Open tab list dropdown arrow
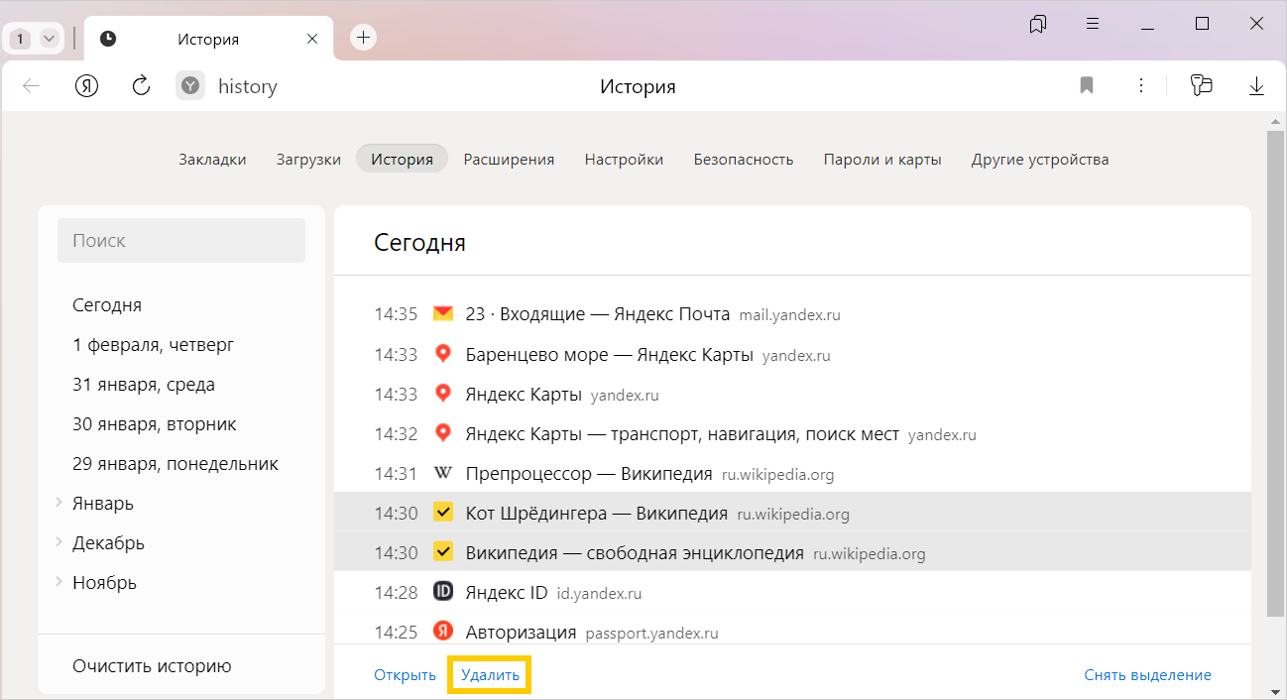 49,39
